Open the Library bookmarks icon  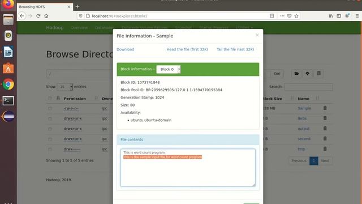click(330, 16)
